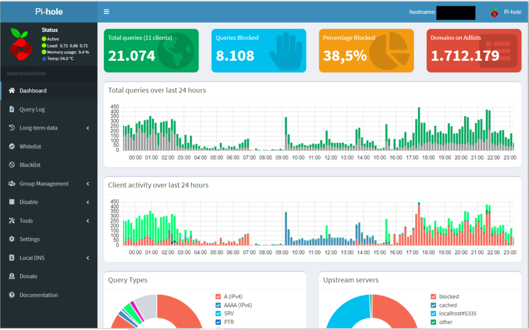Toggle the AAAA (IPv6) legend checkbox
The image size is (529, 330).
tap(219, 305)
